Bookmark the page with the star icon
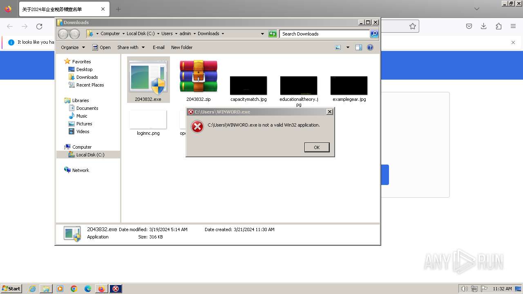This screenshot has width=523, height=294. click(x=413, y=26)
